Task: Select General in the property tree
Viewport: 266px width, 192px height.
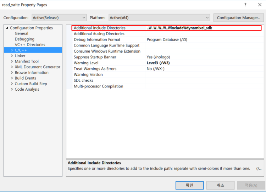Action: (x=21, y=33)
